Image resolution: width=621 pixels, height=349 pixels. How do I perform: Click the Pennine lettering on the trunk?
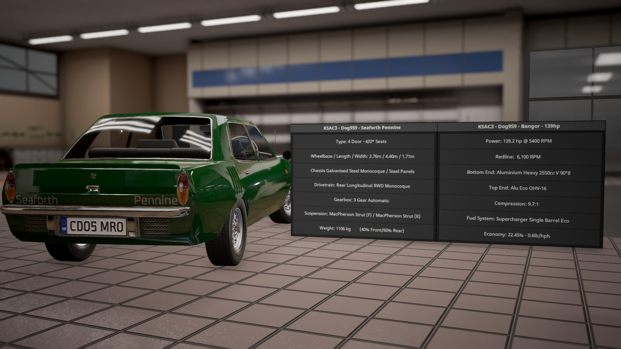pyautogui.click(x=156, y=200)
